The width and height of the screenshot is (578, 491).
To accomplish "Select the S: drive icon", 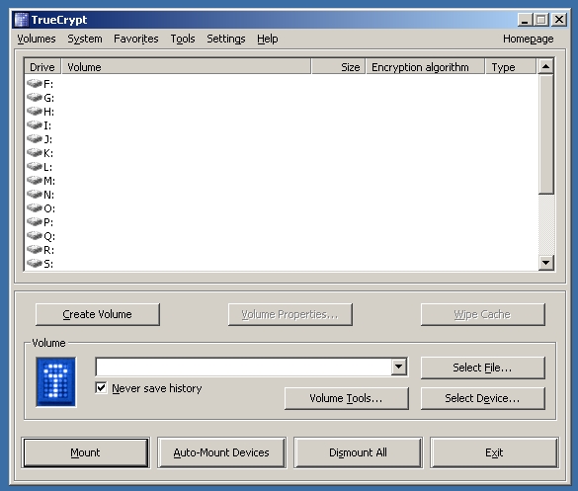I will coord(35,264).
